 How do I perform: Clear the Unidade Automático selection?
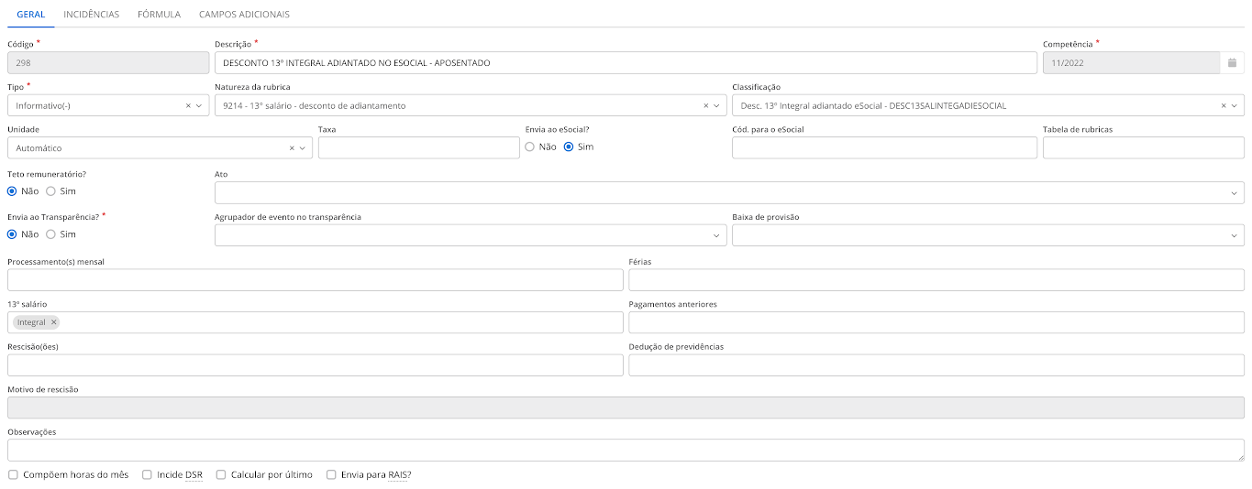pos(292,147)
